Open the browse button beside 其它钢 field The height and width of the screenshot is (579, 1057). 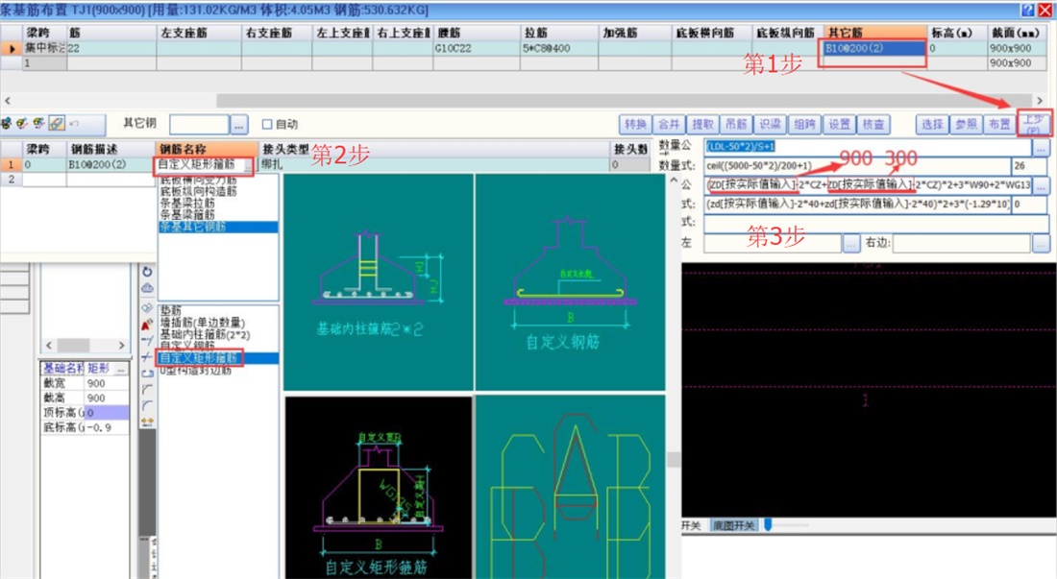[x=239, y=125]
